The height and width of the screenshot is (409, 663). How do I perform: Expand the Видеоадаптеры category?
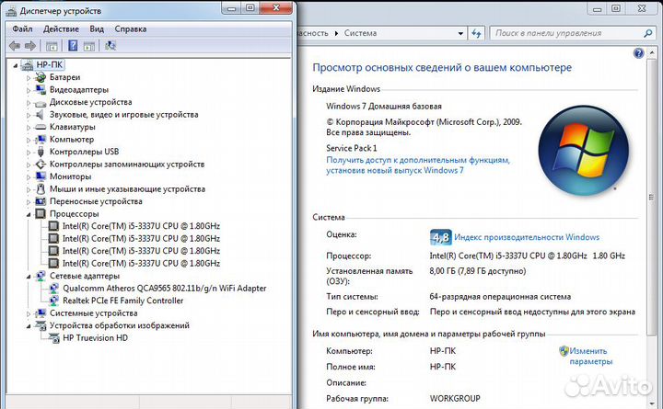click(x=29, y=90)
